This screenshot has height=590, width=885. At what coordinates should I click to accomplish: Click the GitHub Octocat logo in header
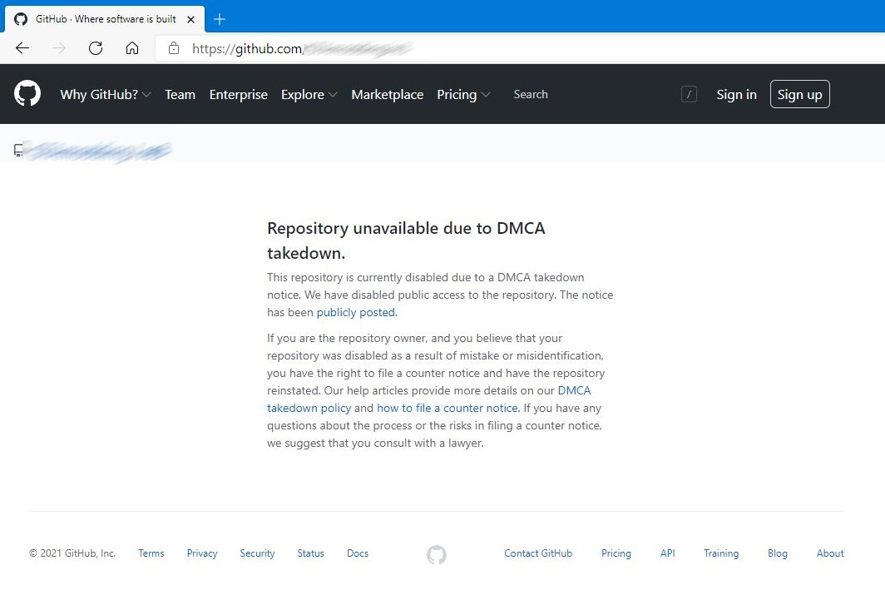pos(27,94)
